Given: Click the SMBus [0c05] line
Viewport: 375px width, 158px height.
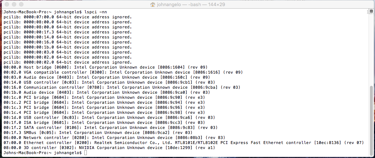Looking at the screenshot, I should [x=98, y=133].
